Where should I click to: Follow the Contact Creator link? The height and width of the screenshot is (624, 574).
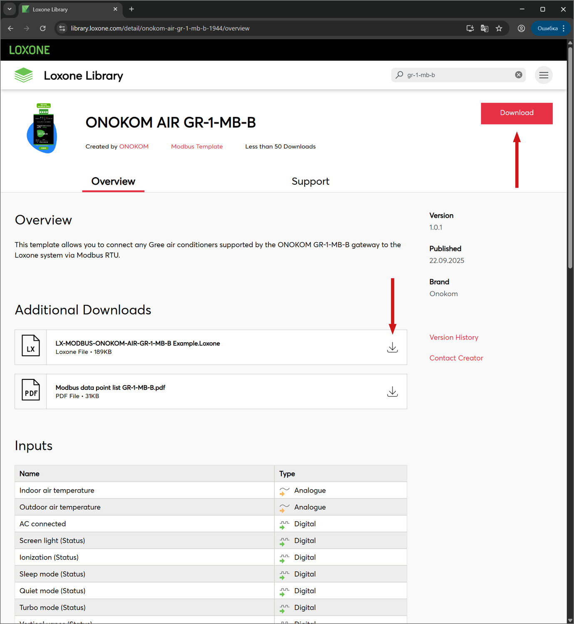pyautogui.click(x=456, y=358)
